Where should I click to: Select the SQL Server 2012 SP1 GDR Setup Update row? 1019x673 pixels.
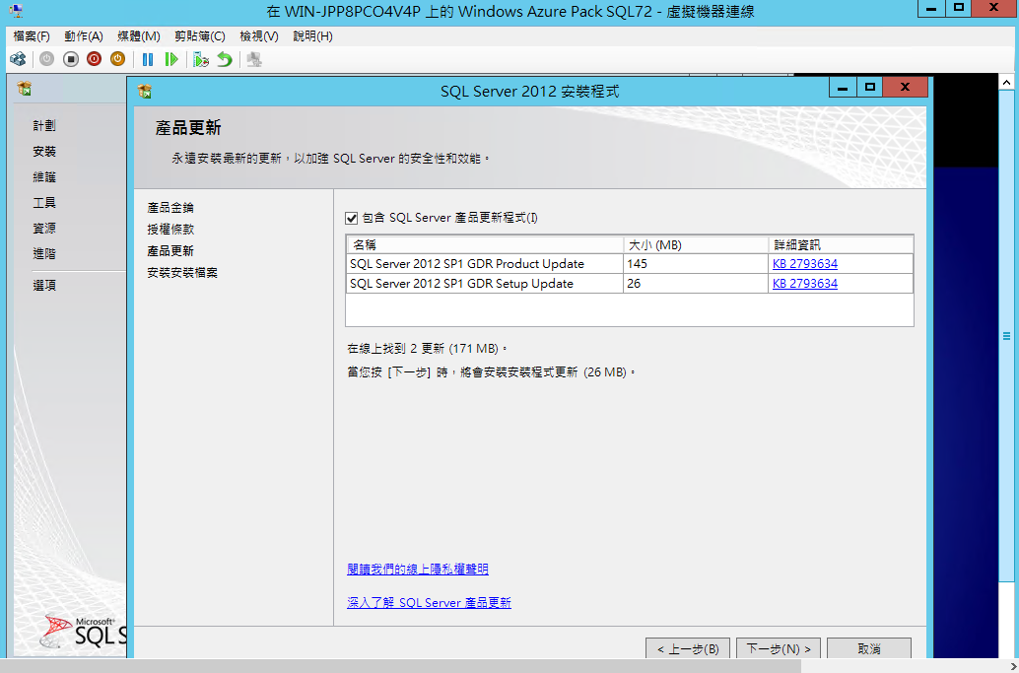pyautogui.click(x=629, y=283)
